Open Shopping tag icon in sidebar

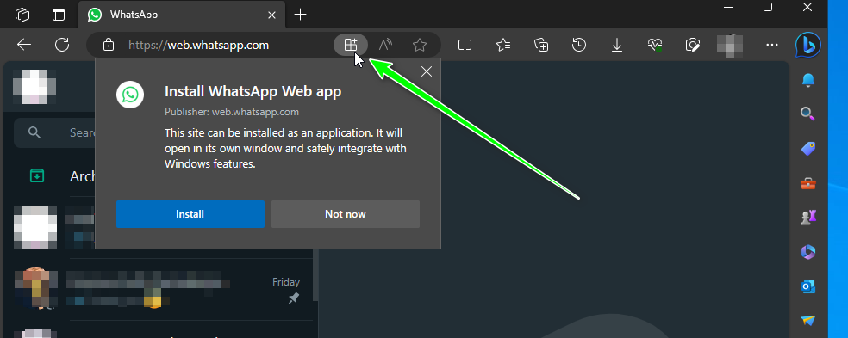808,148
